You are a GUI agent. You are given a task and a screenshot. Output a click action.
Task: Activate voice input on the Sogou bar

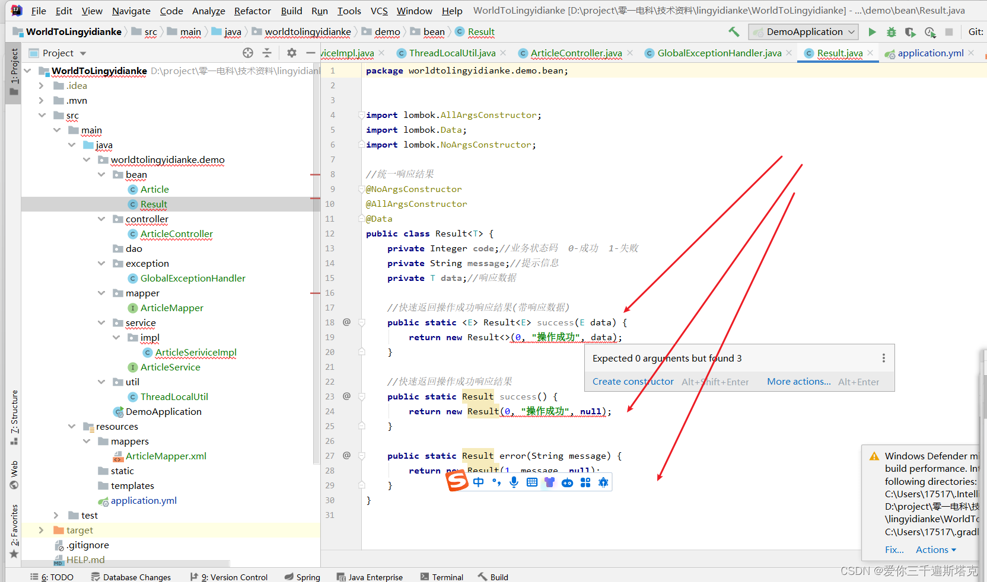tap(514, 482)
